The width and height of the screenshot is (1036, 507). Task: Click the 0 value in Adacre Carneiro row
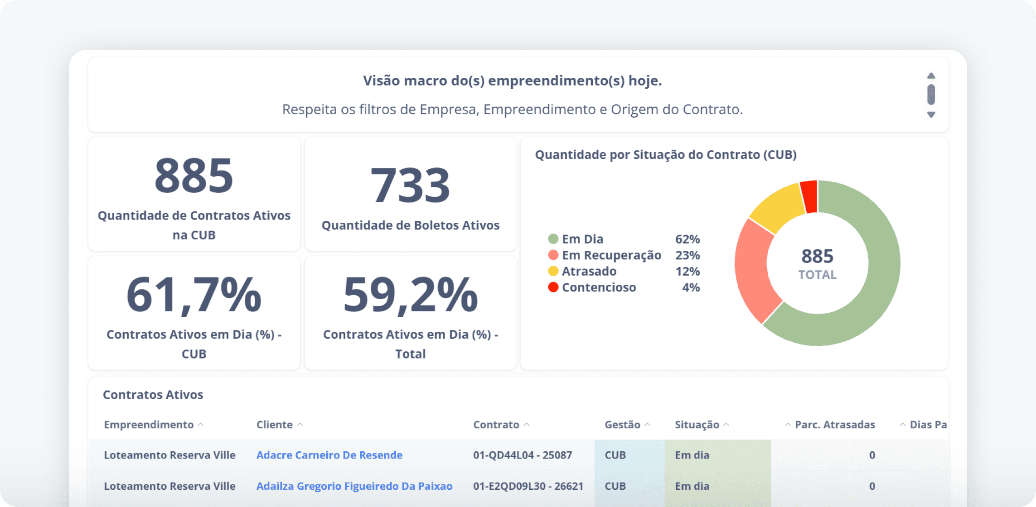click(872, 455)
